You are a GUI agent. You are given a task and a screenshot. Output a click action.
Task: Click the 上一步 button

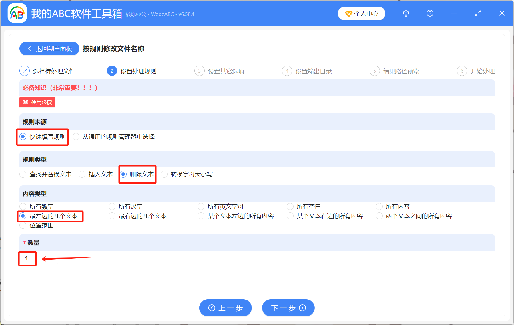tap(225, 308)
